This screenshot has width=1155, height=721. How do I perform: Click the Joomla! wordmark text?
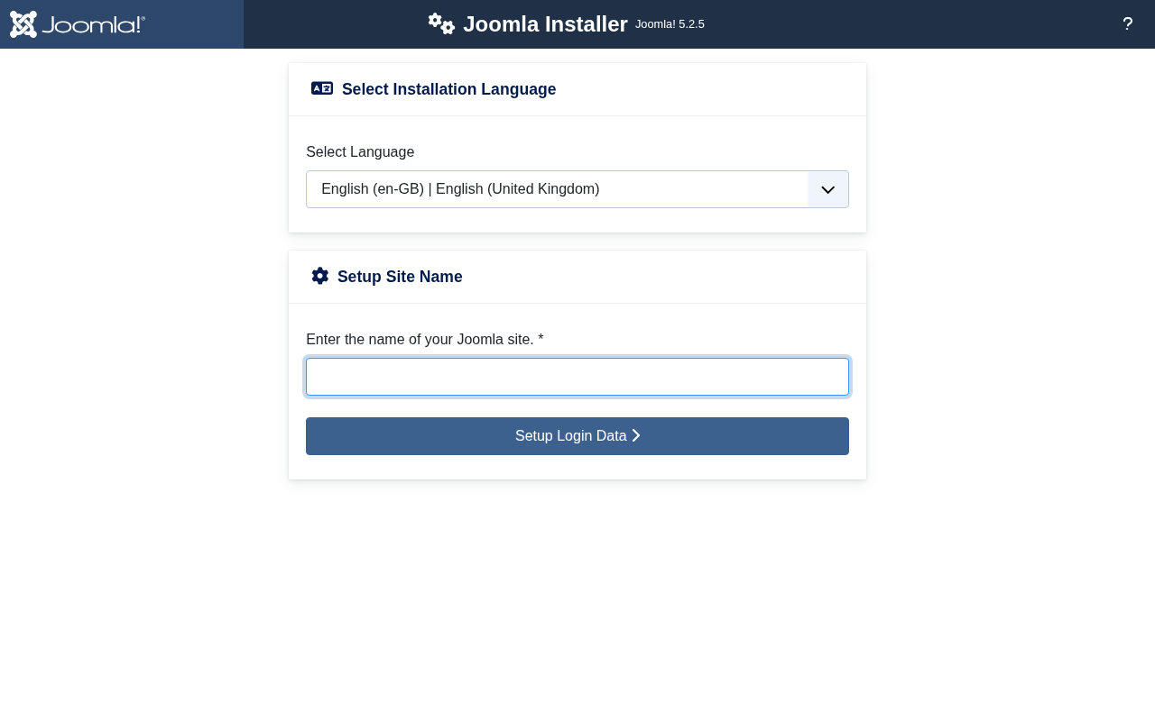click(93, 24)
